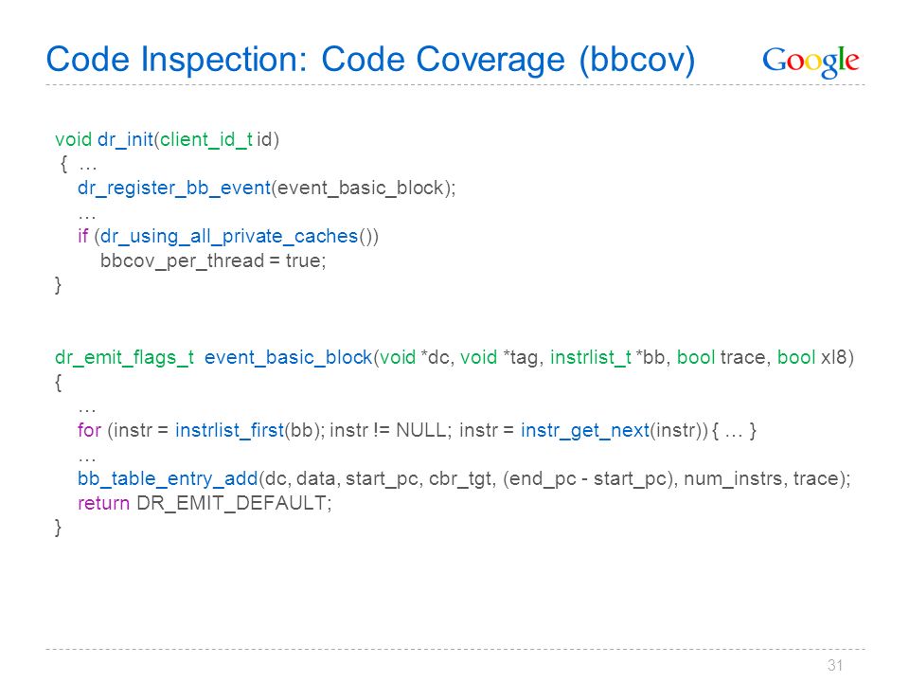909x682 pixels.
Task: Click the dr_register_bb_event call
Action: pos(174,188)
